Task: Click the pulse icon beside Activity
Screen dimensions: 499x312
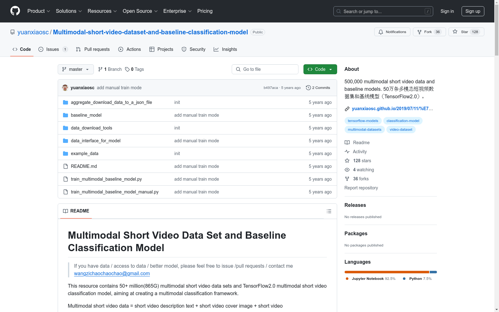Action: click(347, 152)
